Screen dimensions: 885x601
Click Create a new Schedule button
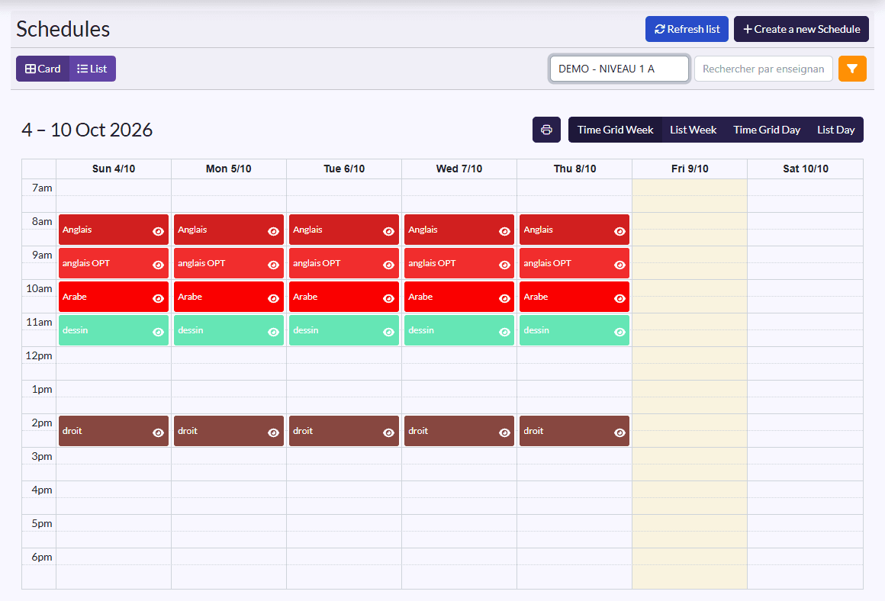click(802, 29)
